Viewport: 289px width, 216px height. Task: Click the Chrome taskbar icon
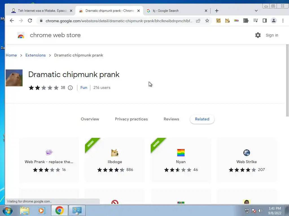[x=59, y=210]
